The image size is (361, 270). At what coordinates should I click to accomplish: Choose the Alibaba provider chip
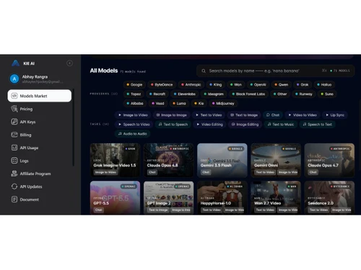[x=135, y=103]
